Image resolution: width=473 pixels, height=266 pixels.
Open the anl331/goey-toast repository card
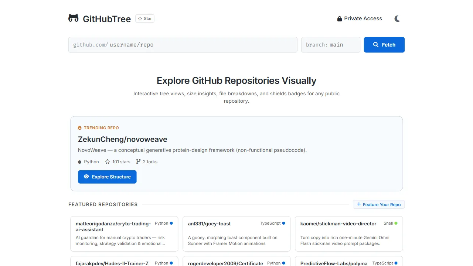coord(236,234)
